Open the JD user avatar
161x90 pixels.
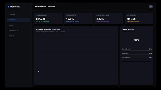[151, 6]
